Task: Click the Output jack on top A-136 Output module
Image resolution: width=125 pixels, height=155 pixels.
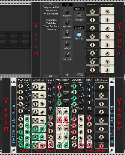Action: point(107,70)
